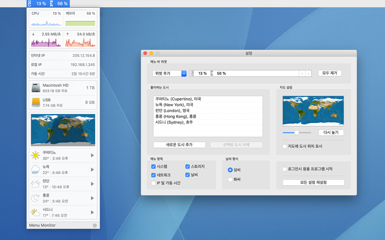Click the Macintosh HD drive icon
The width and height of the screenshot is (385, 240).
pyautogui.click(x=36, y=88)
